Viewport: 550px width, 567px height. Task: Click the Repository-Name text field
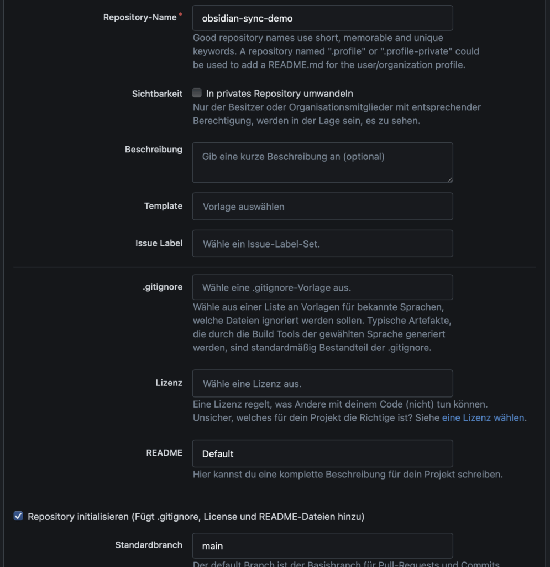pos(322,18)
